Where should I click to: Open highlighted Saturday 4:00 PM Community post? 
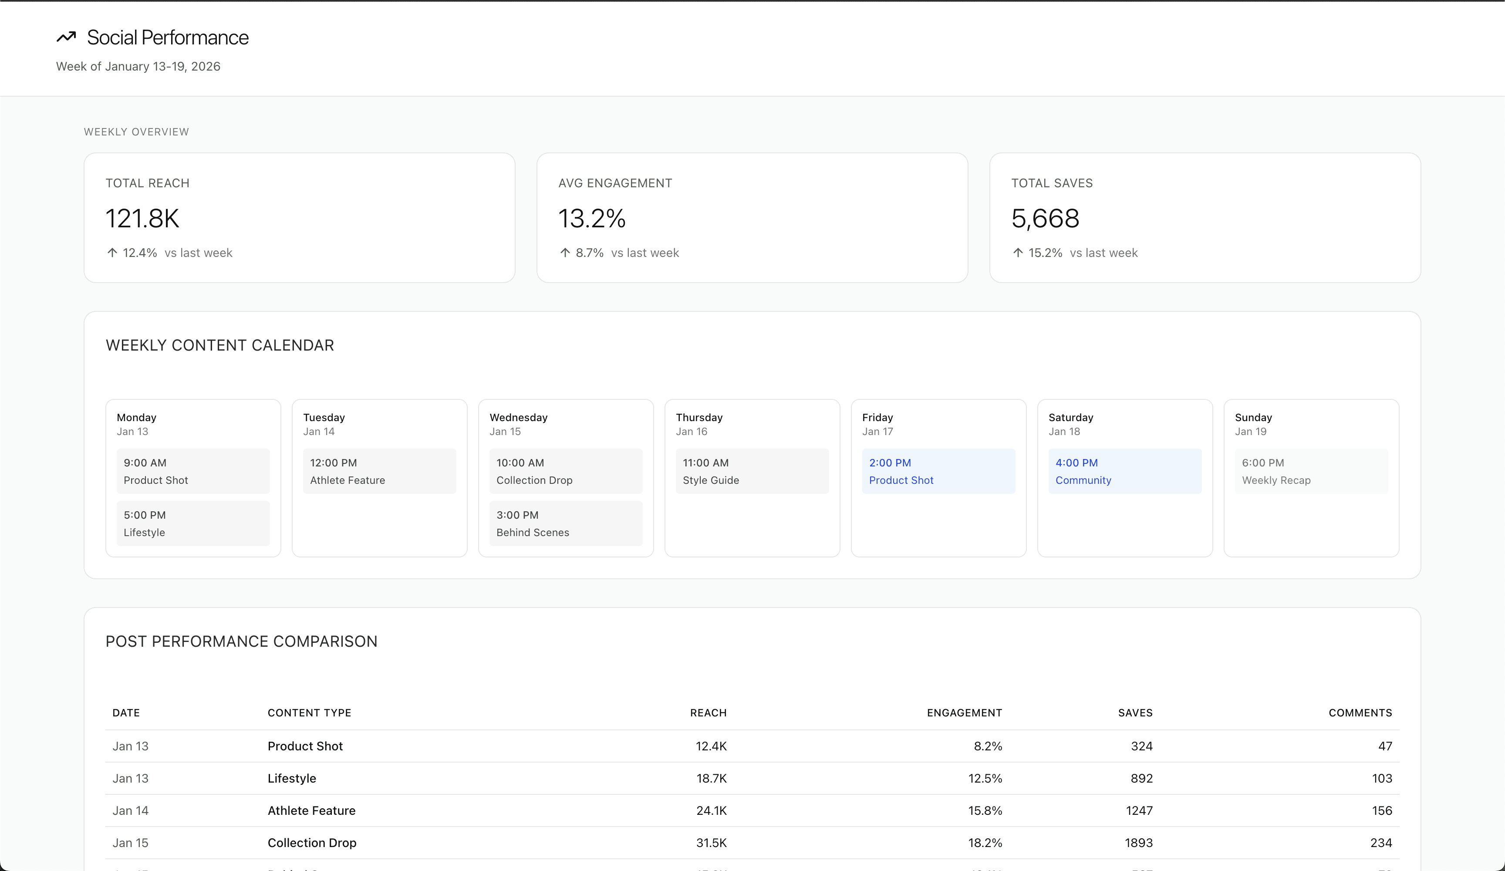[x=1124, y=471]
